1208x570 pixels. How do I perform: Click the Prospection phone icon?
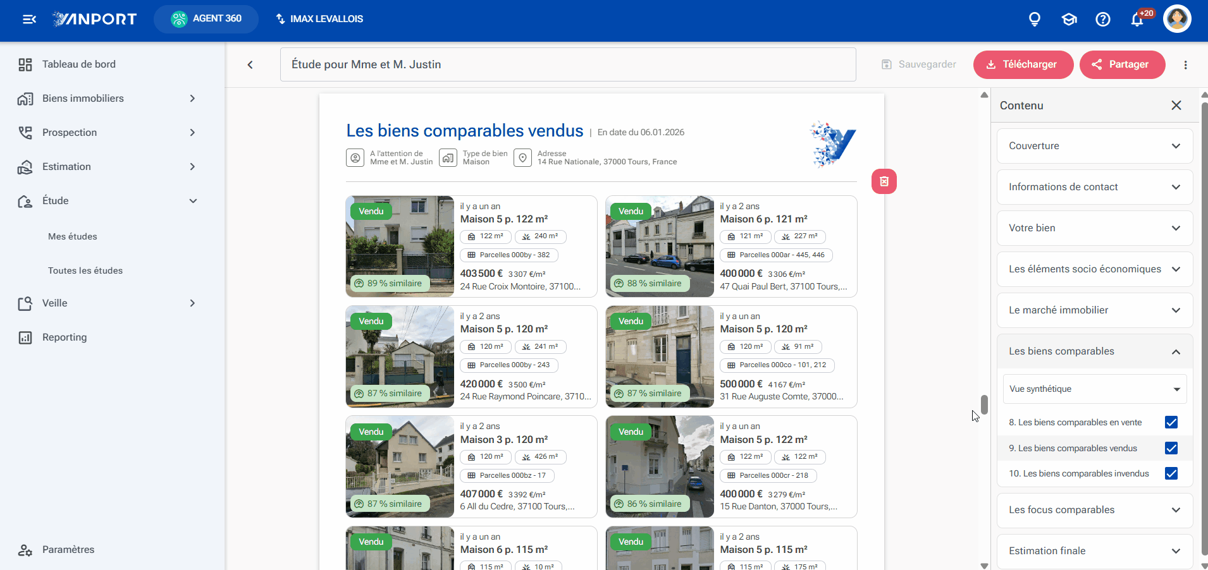(25, 133)
